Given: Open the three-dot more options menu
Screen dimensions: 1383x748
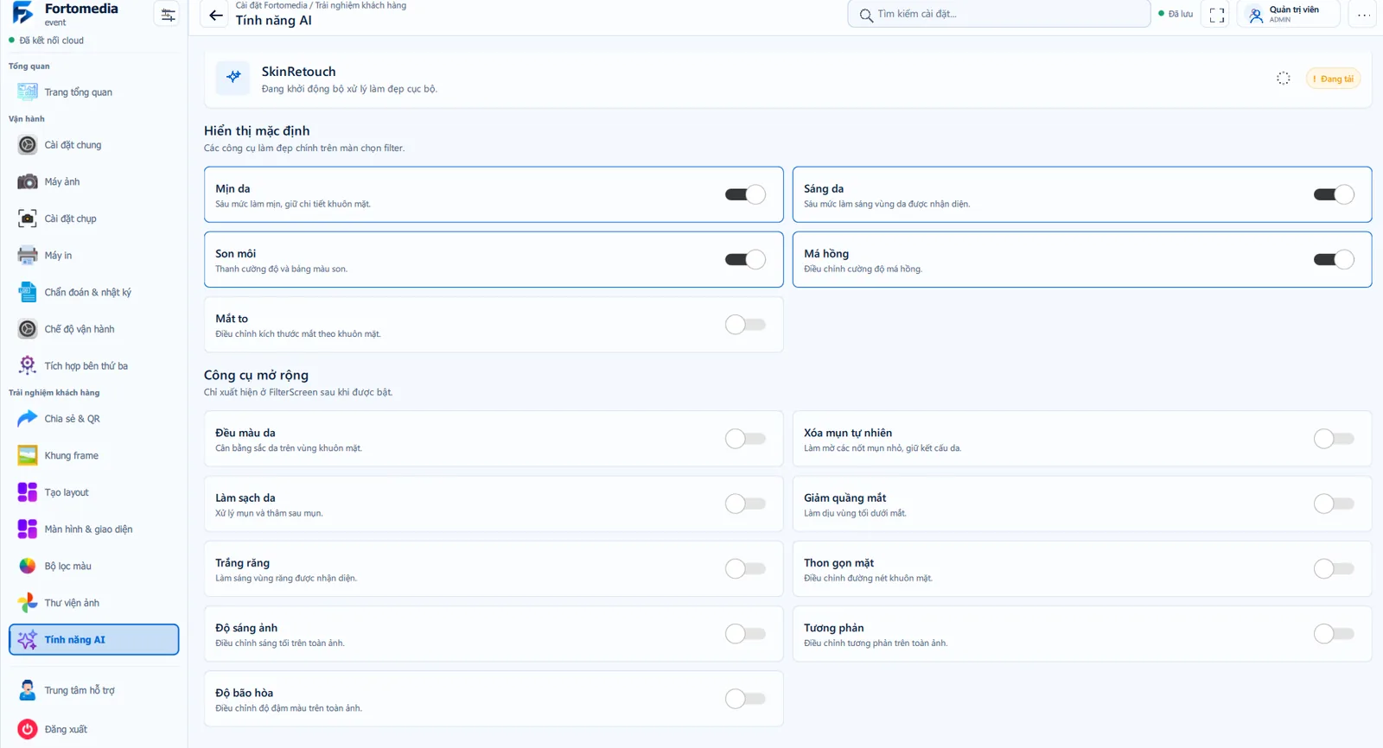Looking at the screenshot, I should (1363, 15).
